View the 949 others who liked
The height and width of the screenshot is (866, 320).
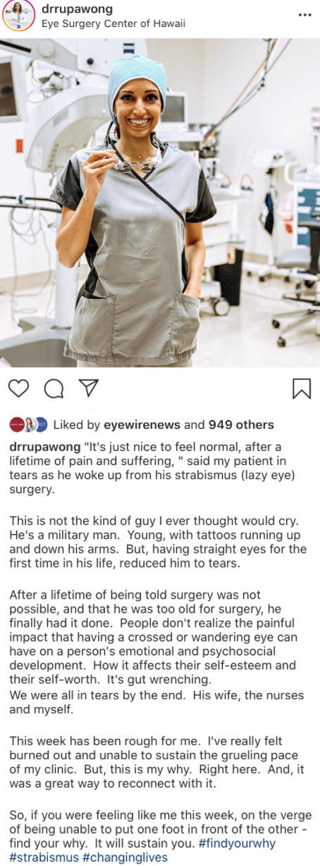[x=241, y=425]
